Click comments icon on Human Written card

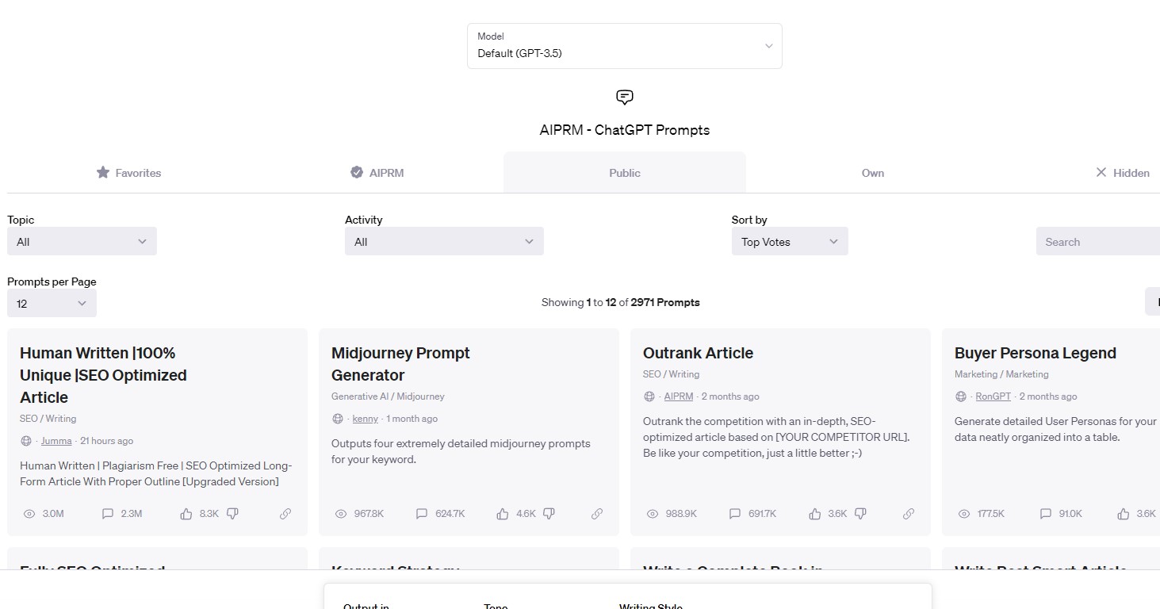pyautogui.click(x=108, y=514)
